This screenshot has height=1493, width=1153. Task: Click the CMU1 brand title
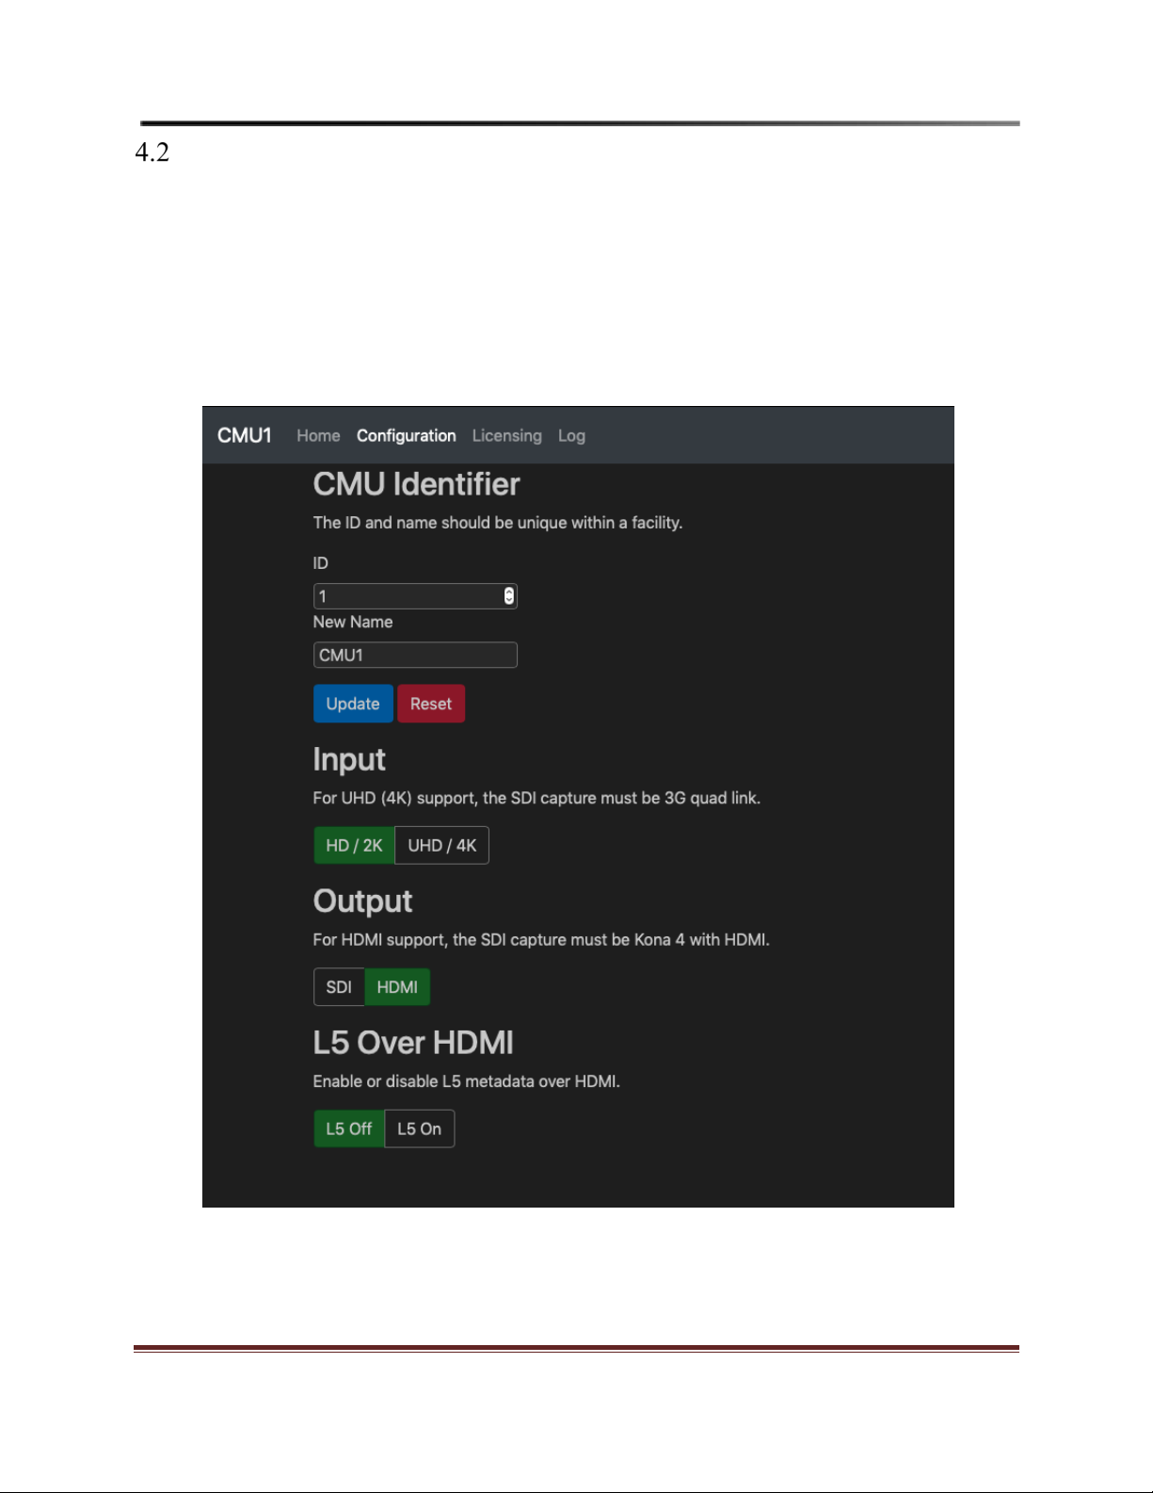tap(244, 436)
